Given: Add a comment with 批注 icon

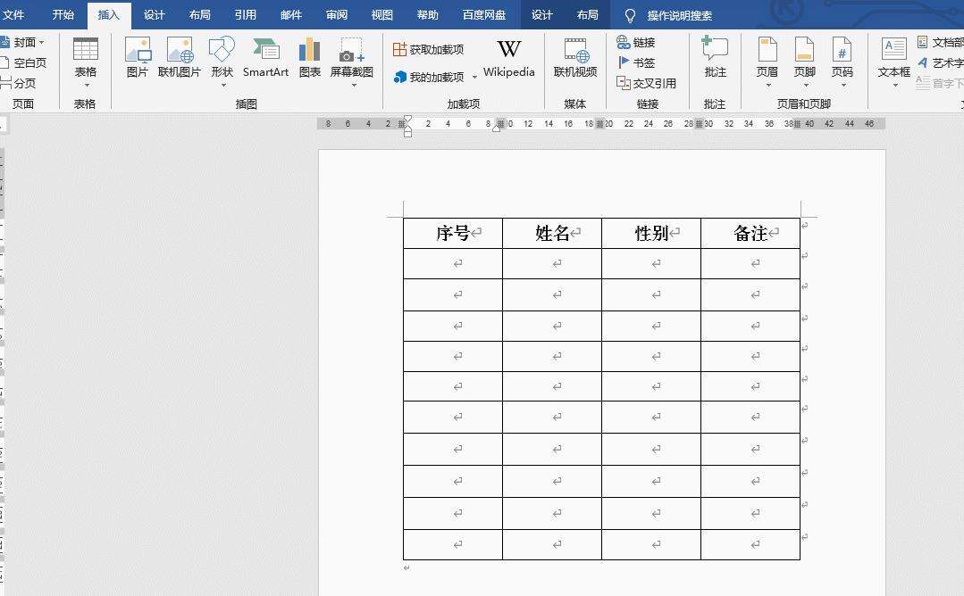Looking at the screenshot, I should 715,57.
